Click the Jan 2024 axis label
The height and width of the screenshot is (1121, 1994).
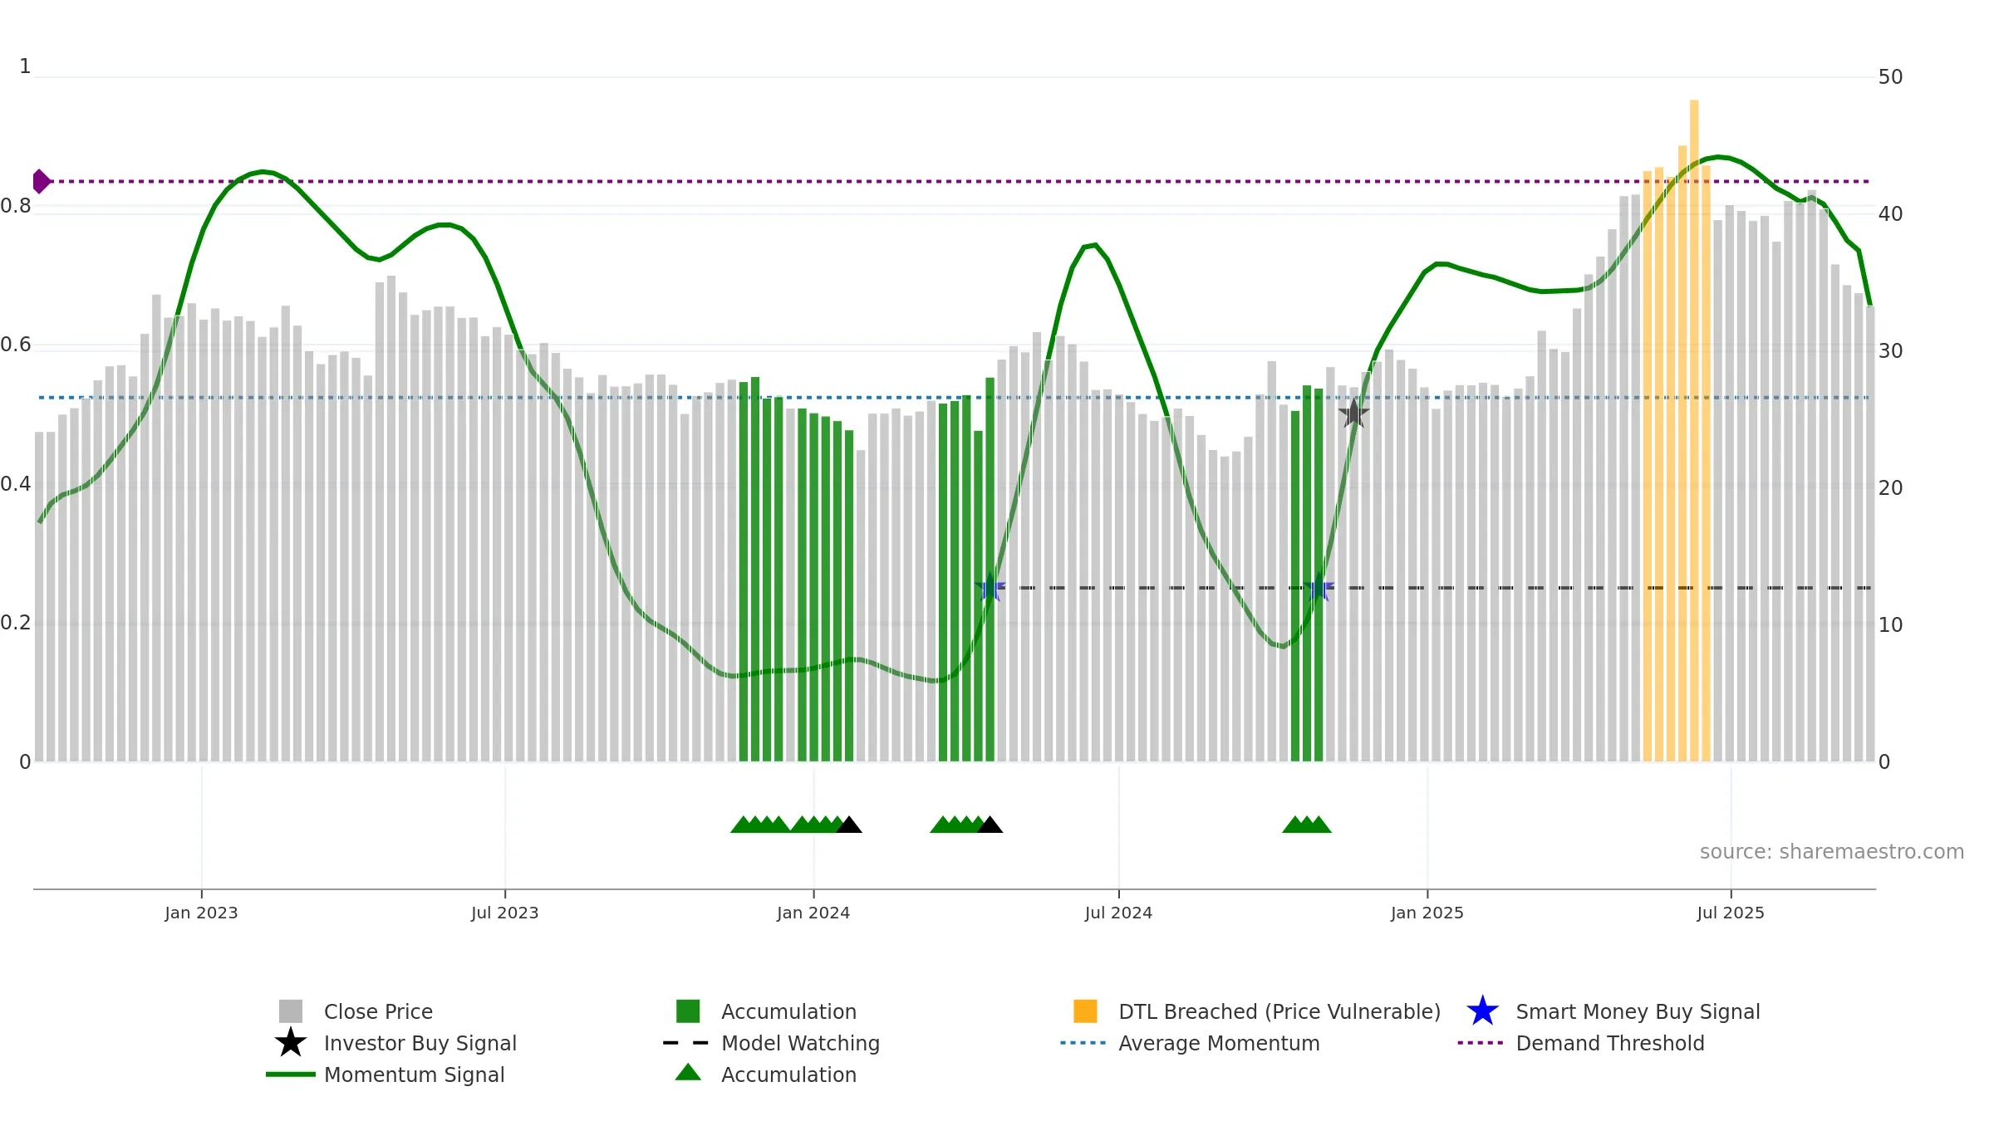click(x=813, y=913)
